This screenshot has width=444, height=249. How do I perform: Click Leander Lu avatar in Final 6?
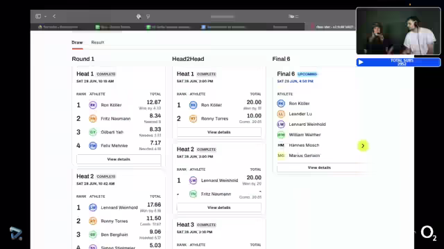[x=281, y=113]
